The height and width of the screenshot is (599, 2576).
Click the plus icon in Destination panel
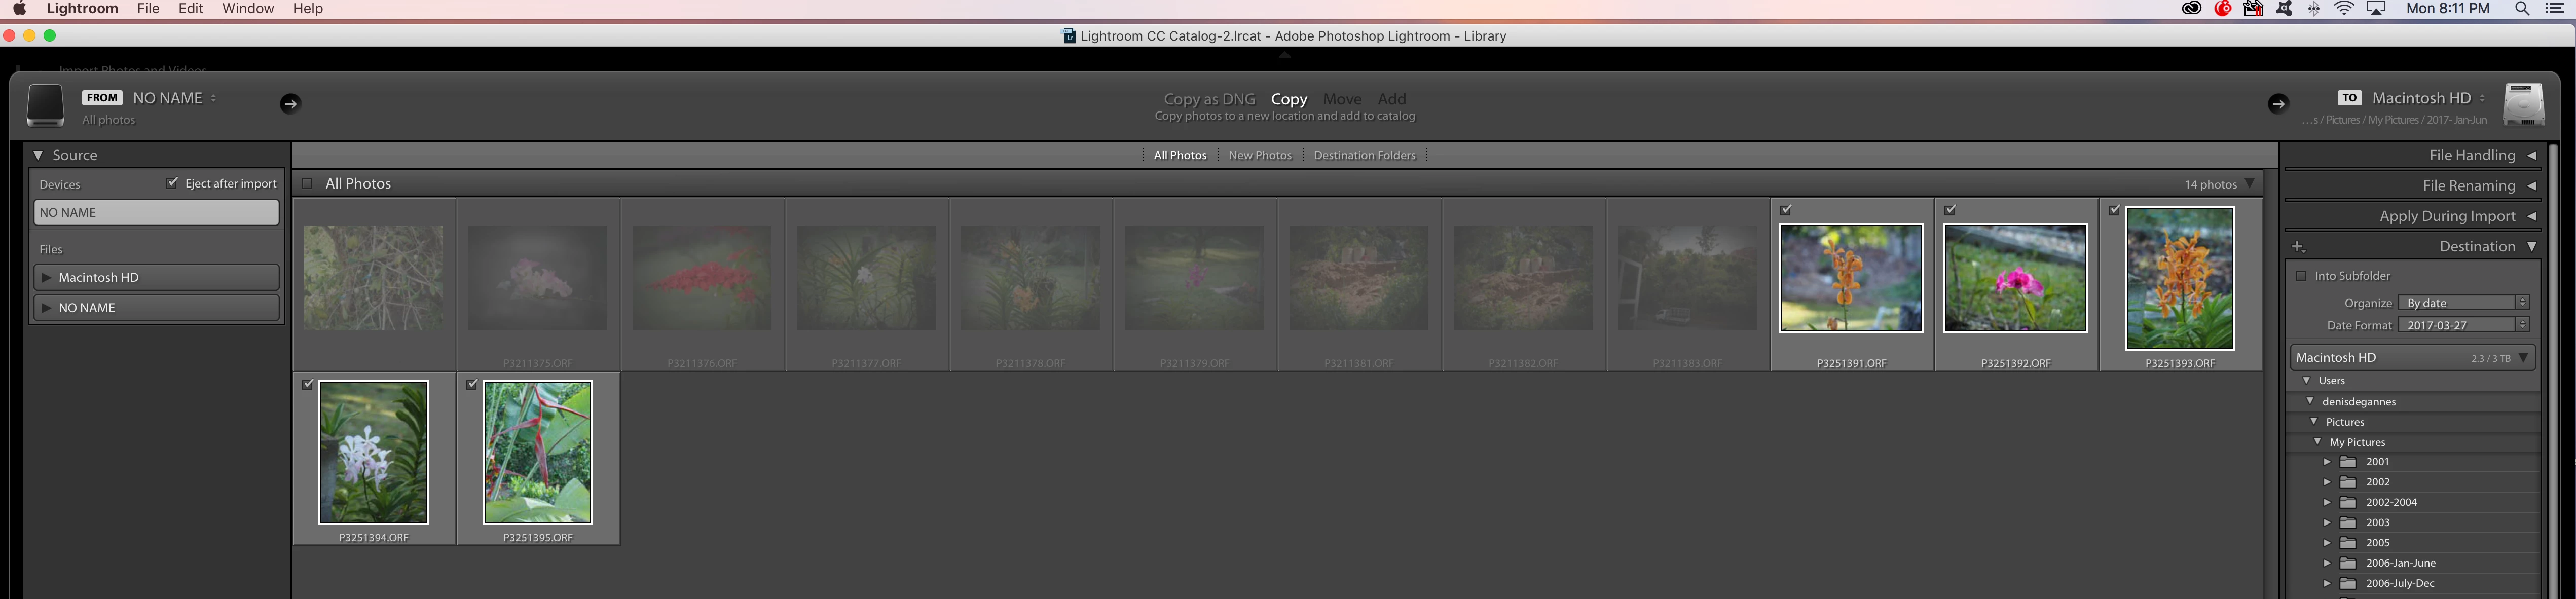point(2298,247)
